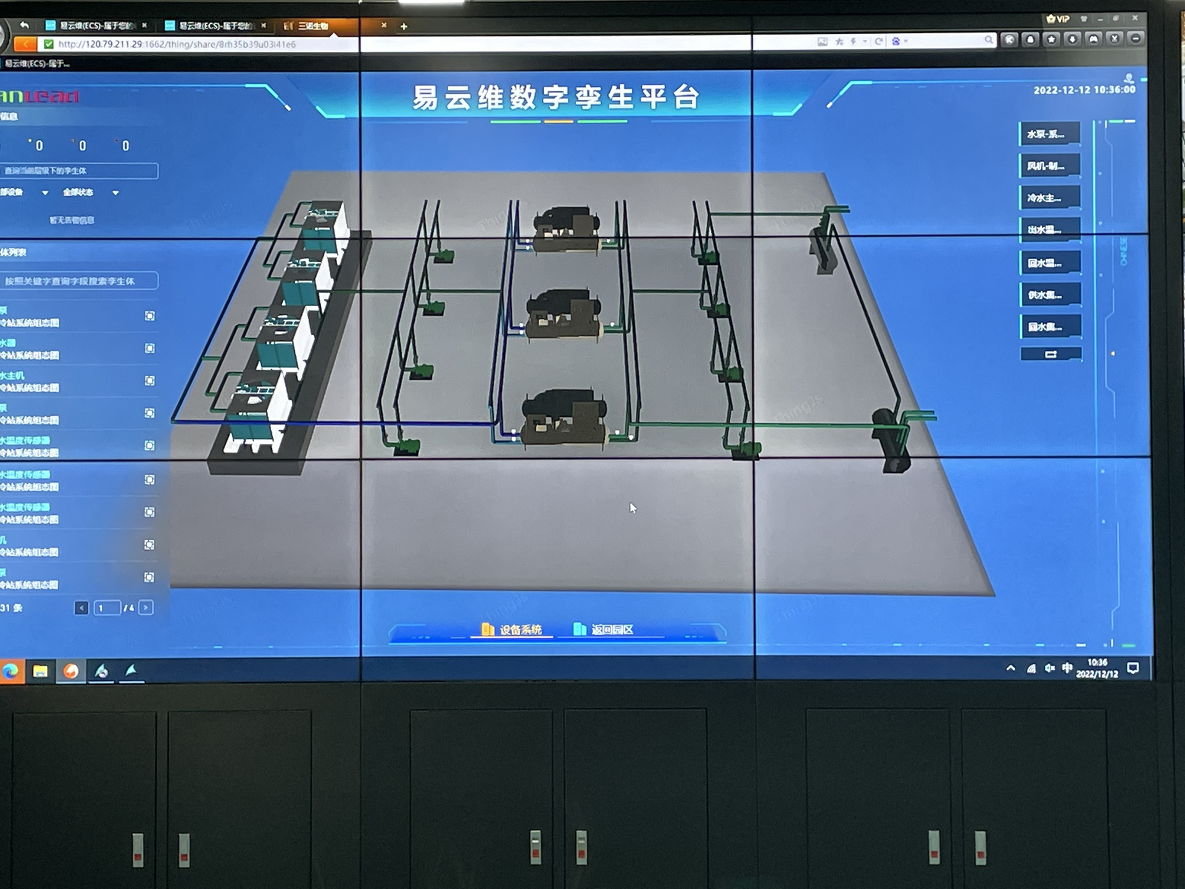1185x889 pixels.
Task: Click locate icon beside 水主机 list item
Action: [149, 381]
